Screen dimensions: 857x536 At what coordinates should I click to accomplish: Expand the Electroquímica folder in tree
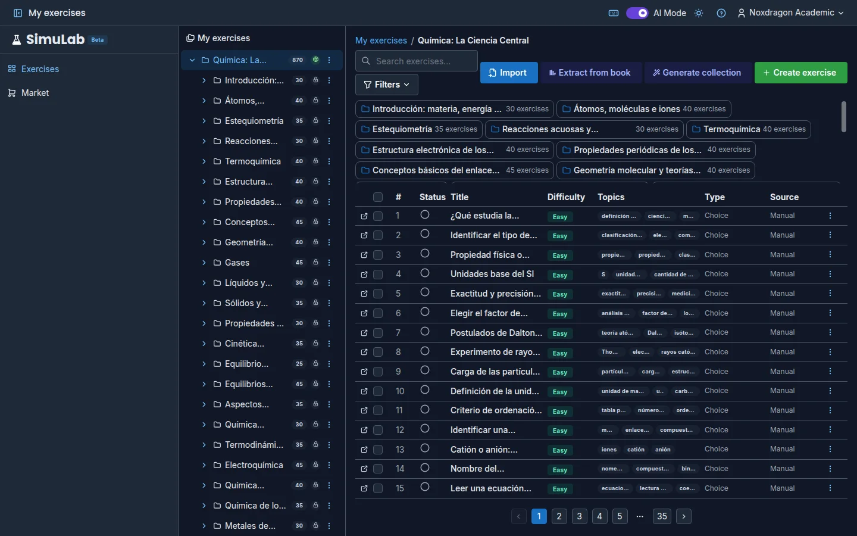click(204, 465)
